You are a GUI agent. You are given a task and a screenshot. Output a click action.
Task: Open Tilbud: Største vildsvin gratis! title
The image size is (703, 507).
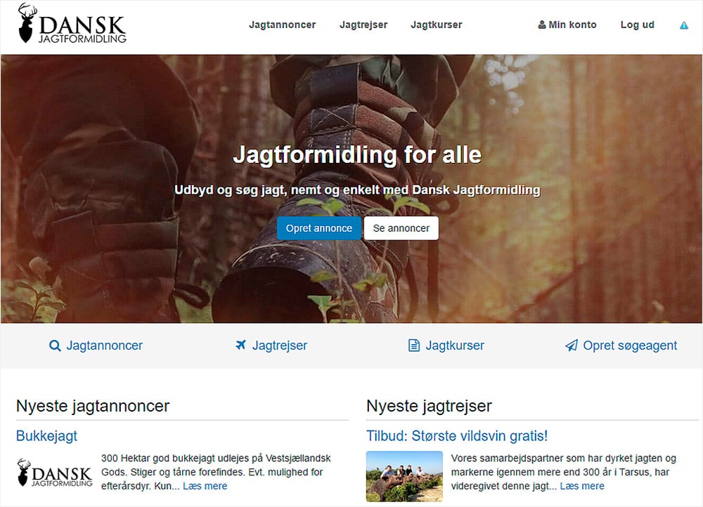pyautogui.click(x=457, y=436)
